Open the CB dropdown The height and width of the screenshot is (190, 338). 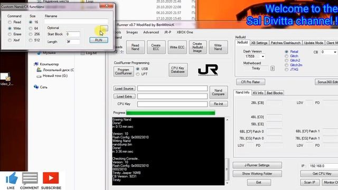(x=335, y=52)
